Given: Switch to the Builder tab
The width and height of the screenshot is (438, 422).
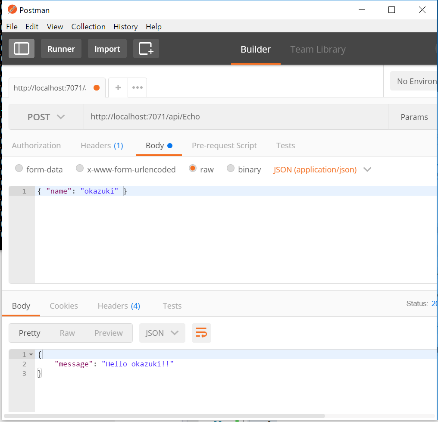Looking at the screenshot, I should [256, 50].
